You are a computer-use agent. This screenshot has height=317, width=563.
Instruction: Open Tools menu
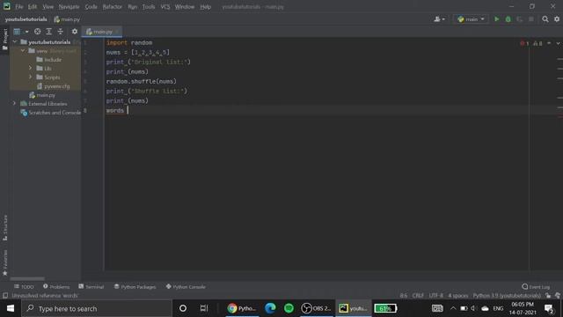(149, 7)
